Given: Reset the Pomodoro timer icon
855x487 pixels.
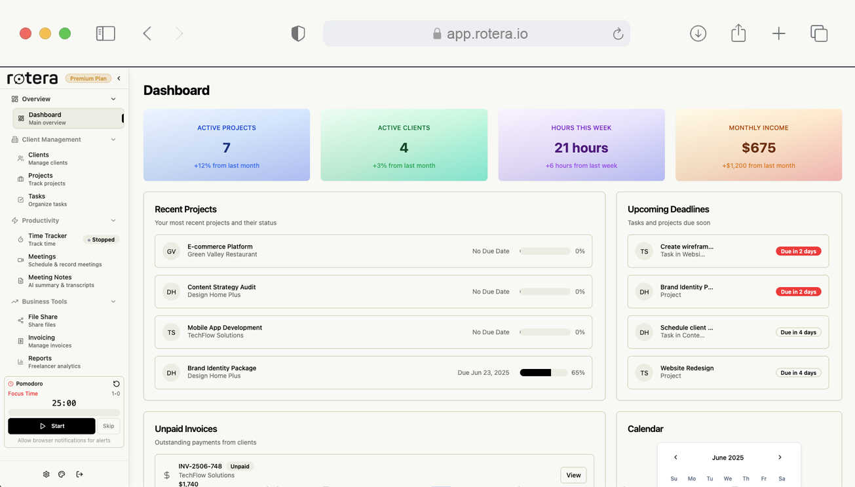Looking at the screenshot, I should click(x=116, y=383).
